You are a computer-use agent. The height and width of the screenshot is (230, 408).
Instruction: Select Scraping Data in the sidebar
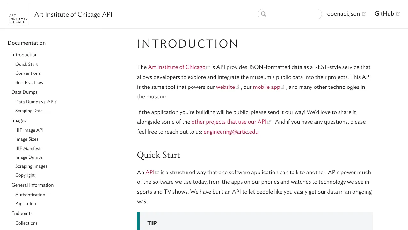pos(29,111)
